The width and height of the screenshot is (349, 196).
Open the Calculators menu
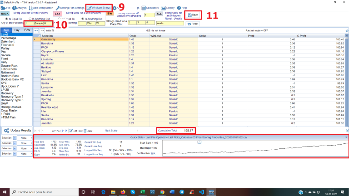point(150,8)
